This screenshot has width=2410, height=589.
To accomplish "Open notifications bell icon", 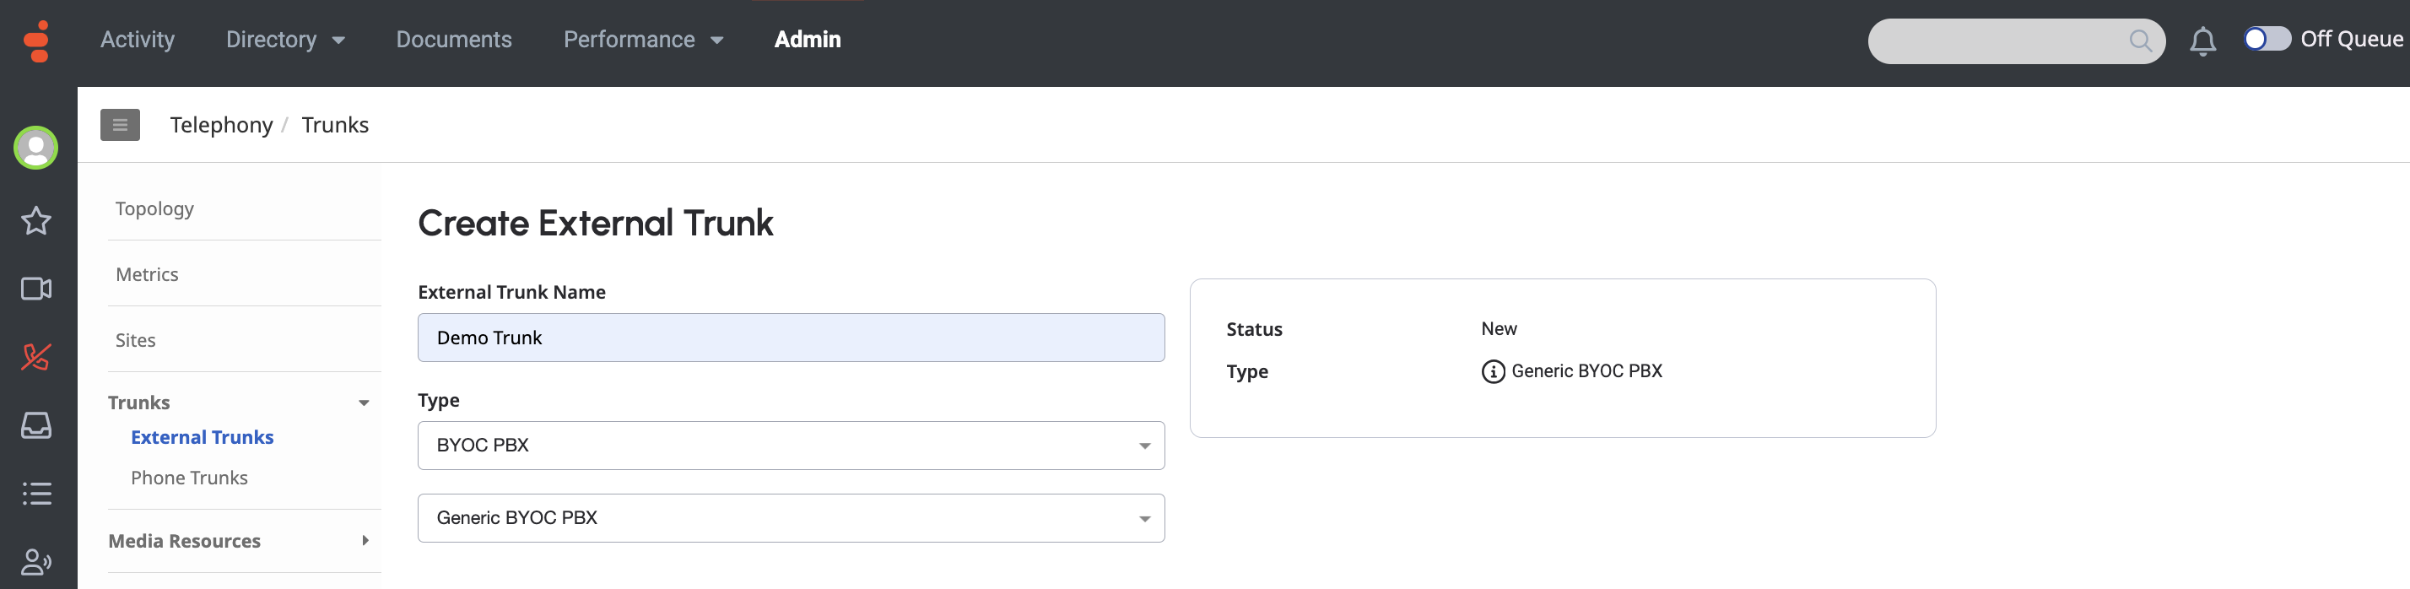I will 2202,41.
